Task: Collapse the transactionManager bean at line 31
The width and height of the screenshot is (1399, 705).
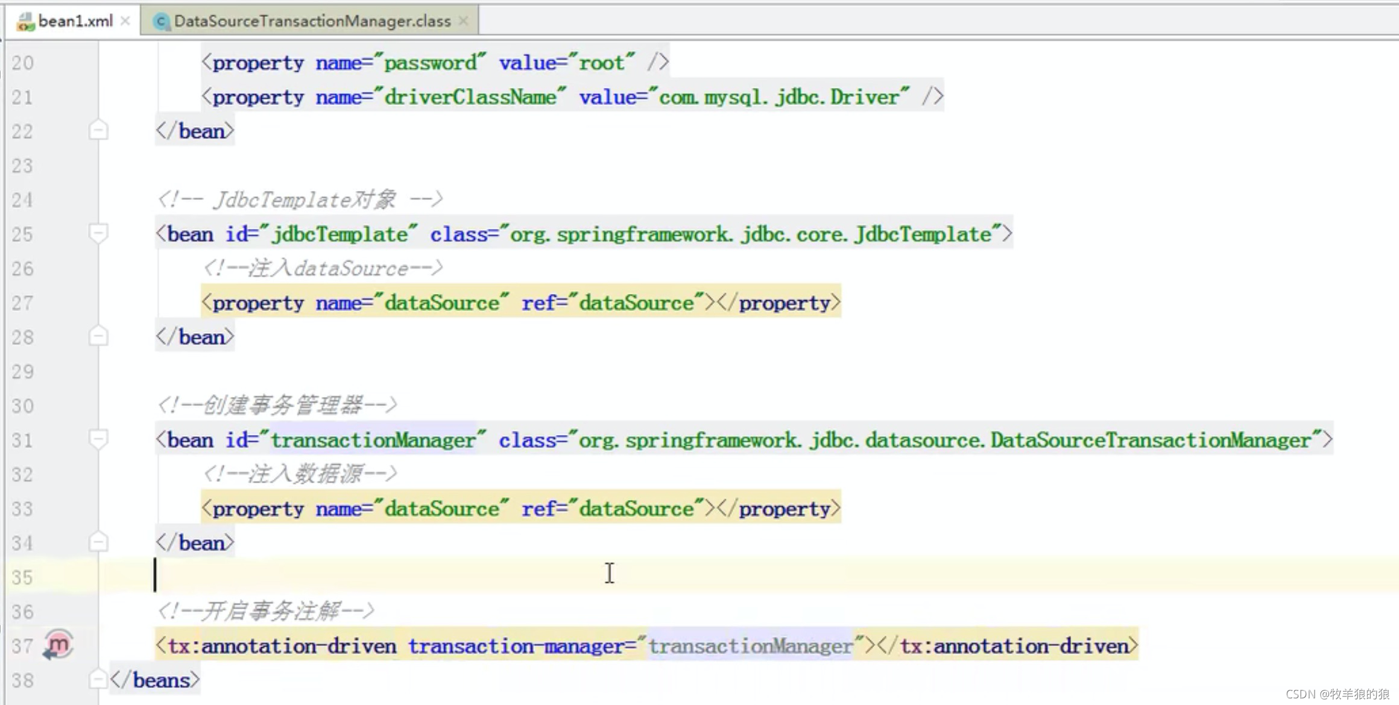Action: coord(98,439)
